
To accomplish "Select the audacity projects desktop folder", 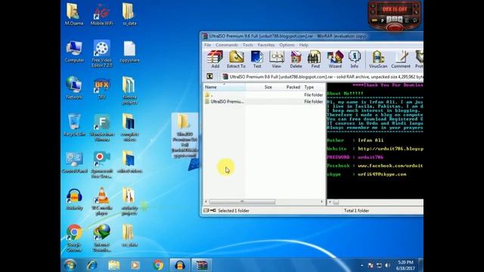I will coord(129,201).
